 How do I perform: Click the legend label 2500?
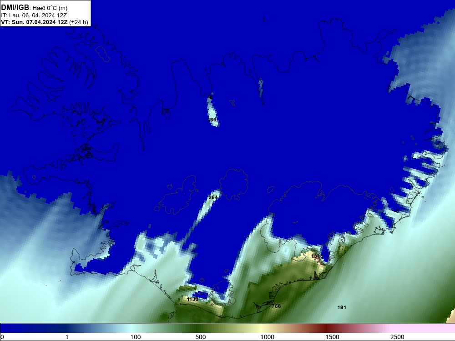click(x=397, y=337)
